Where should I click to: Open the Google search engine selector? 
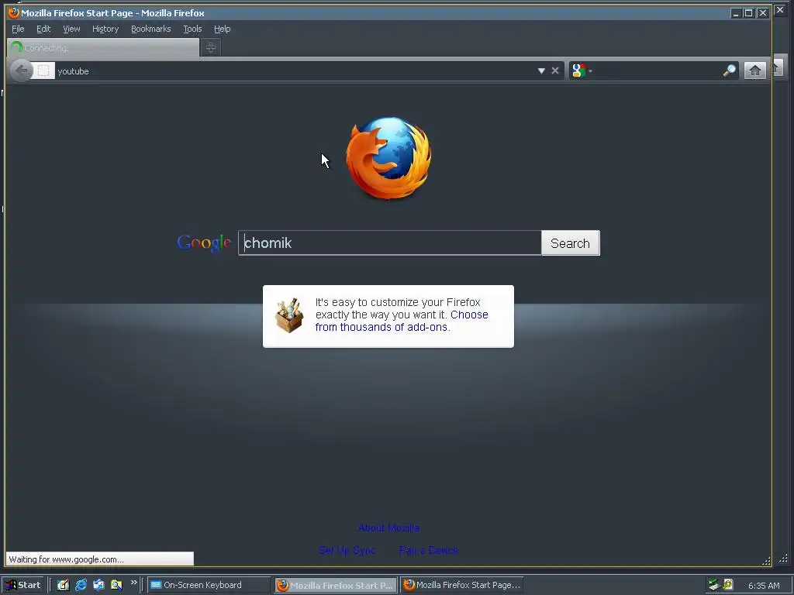click(x=582, y=71)
